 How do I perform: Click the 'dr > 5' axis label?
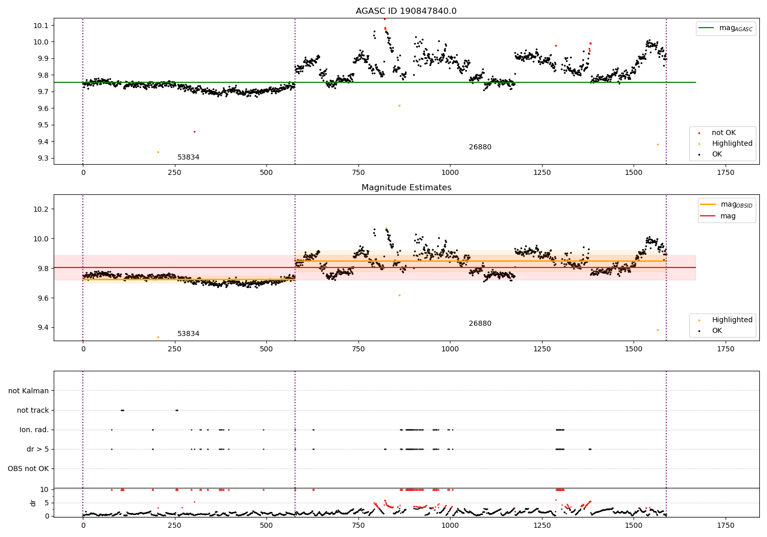point(38,449)
